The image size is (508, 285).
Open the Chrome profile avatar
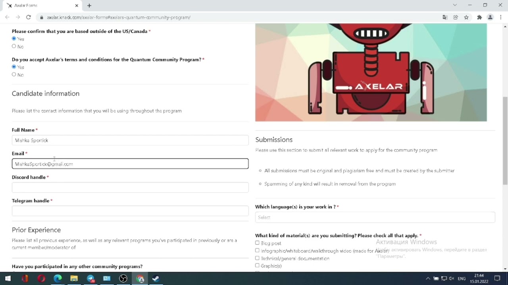pyautogui.click(x=490, y=17)
